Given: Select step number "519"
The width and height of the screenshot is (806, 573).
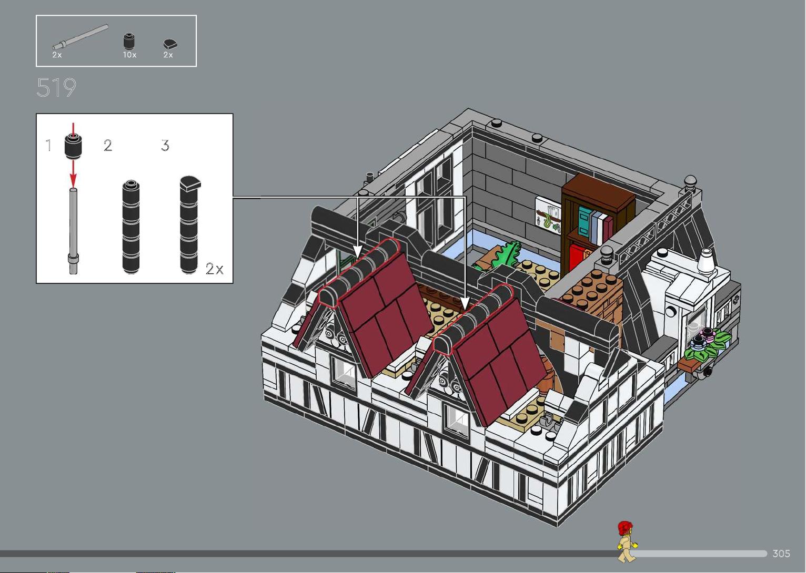Looking at the screenshot, I should point(56,88).
